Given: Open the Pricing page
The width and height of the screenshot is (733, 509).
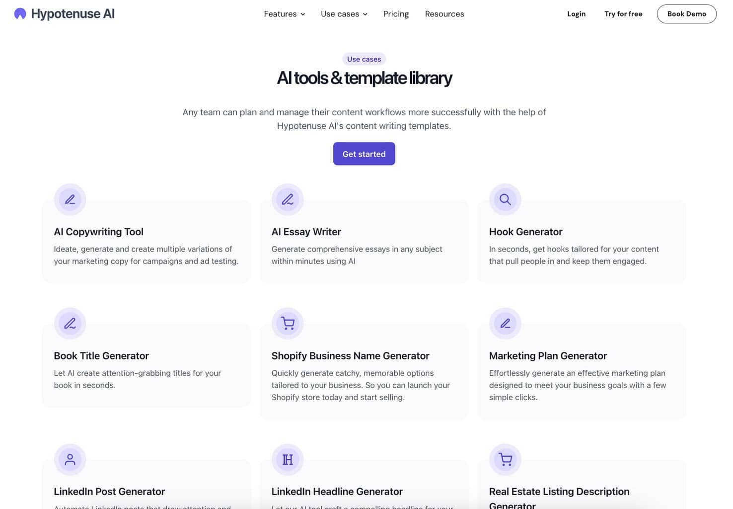Looking at the screenshot, I should coord(396,14).
